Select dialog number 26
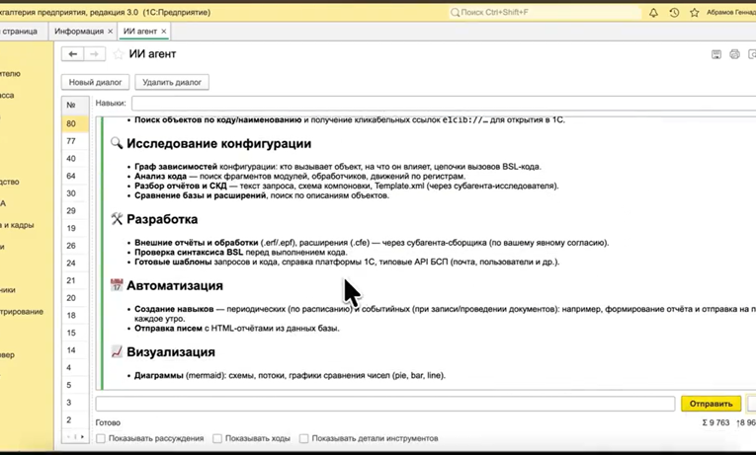The height and width of the screenshot is (455, 756). pos(75,246)
